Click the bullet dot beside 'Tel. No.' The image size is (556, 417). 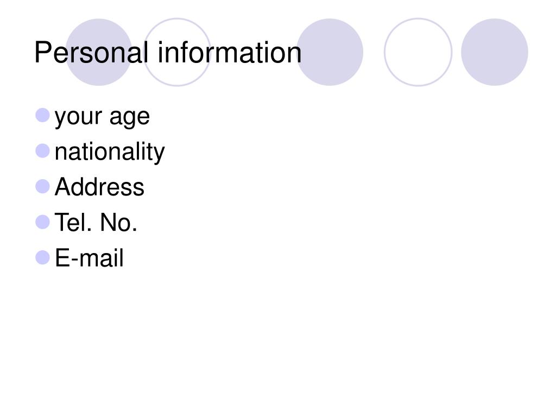[x=42, y=222]
